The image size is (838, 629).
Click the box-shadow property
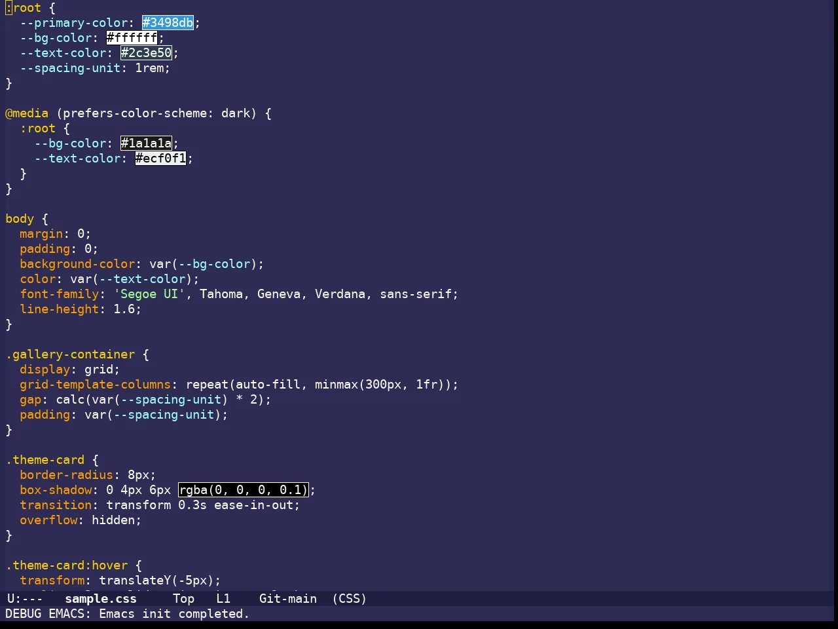pyautogui.click(x=56, y=490)
